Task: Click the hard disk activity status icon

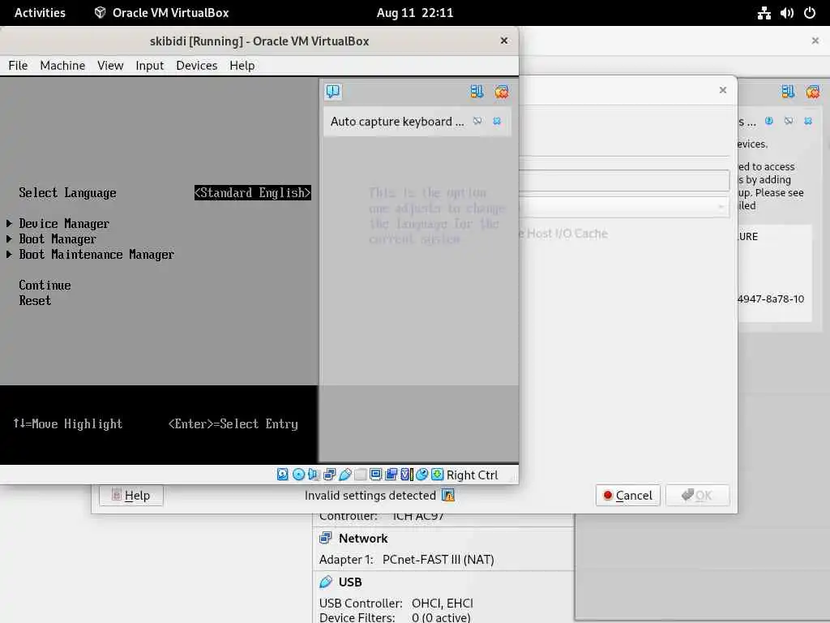Action: click(283, 474)
